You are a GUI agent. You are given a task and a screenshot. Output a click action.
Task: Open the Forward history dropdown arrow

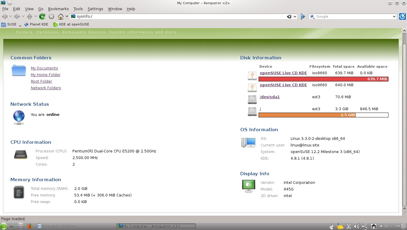pyautogui.click(x=23, y=16)
